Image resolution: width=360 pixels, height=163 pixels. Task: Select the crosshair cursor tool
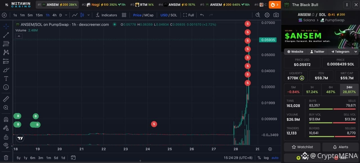(x=6, y=26)
